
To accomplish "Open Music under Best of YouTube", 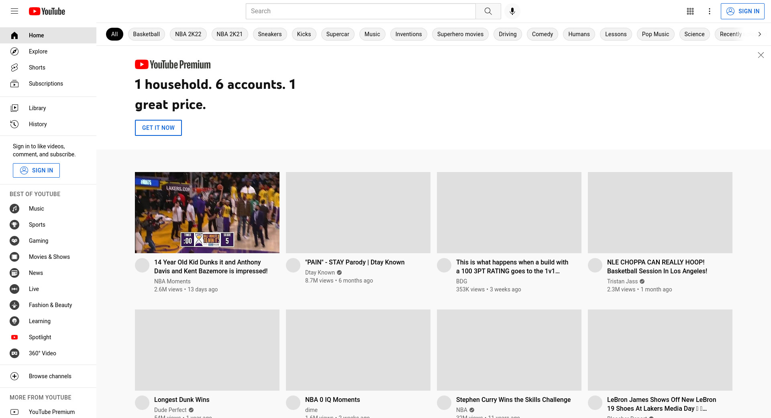I will pos(48,209).
